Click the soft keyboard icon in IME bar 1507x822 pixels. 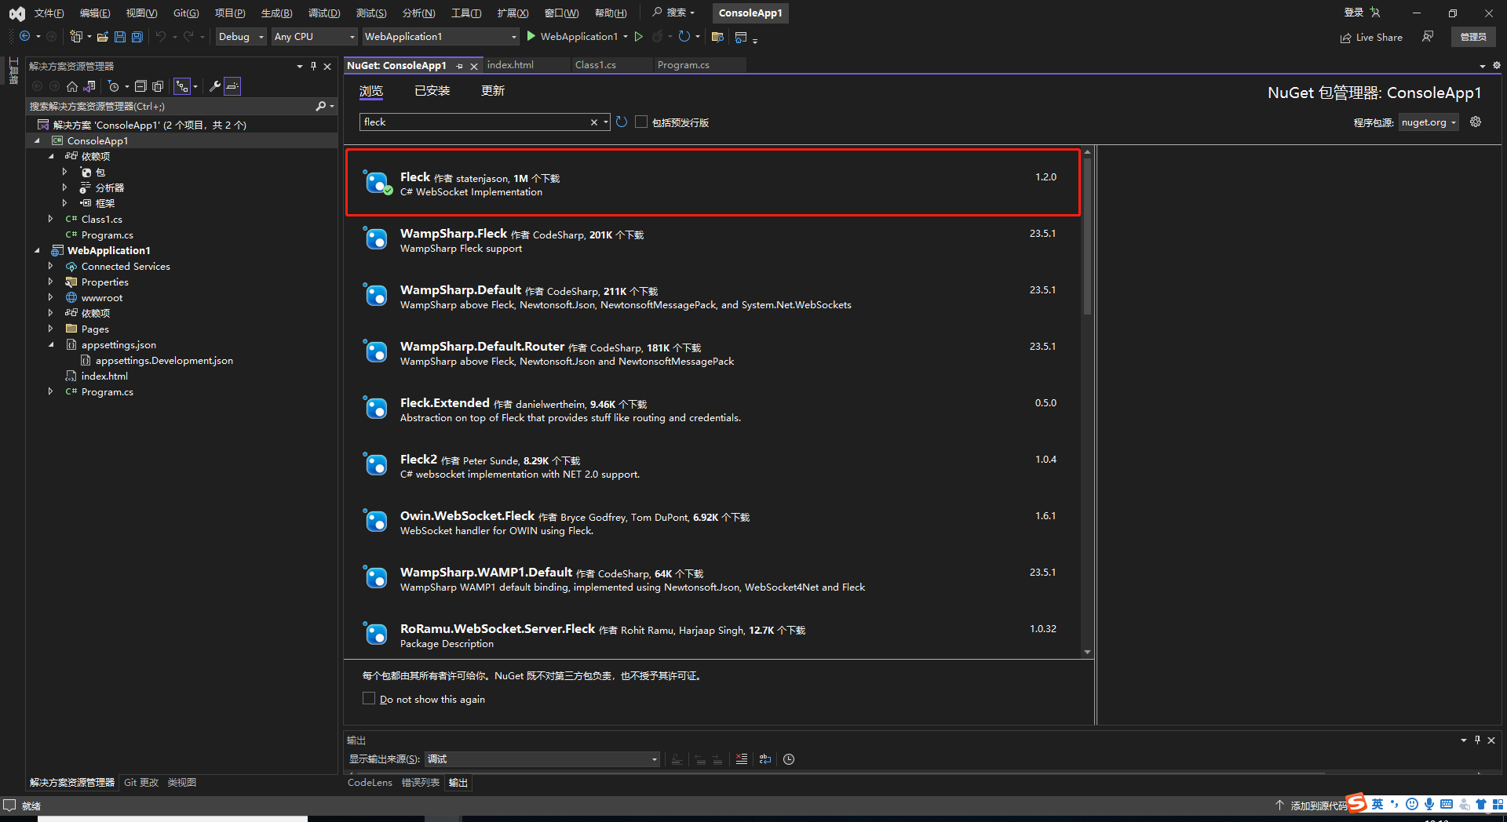pos(1447,804)
